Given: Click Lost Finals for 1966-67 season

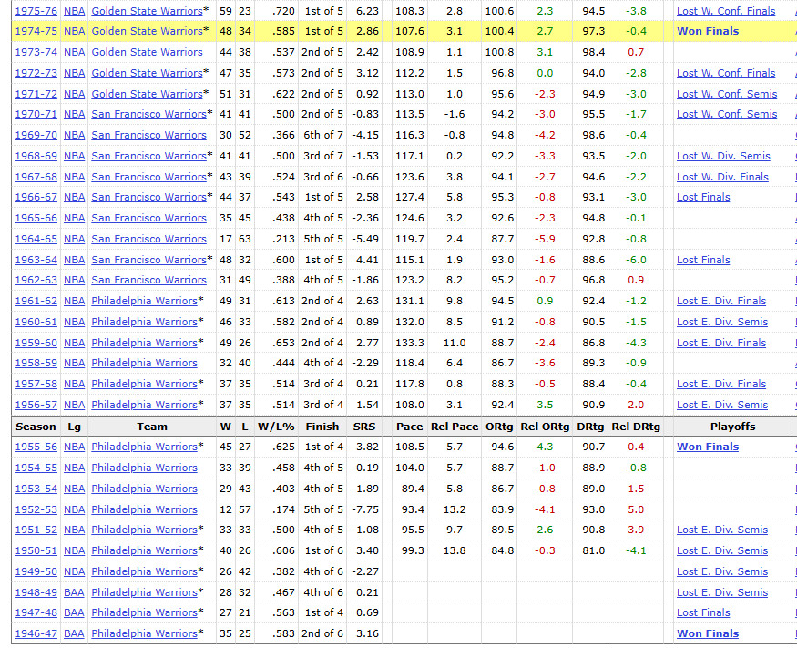Looking at the screenshot, I should [x=703, y=197].
